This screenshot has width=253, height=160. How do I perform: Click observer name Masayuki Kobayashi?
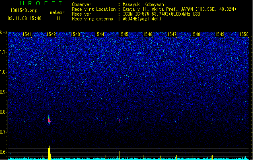pyautogui.click(x=144, y=4)
